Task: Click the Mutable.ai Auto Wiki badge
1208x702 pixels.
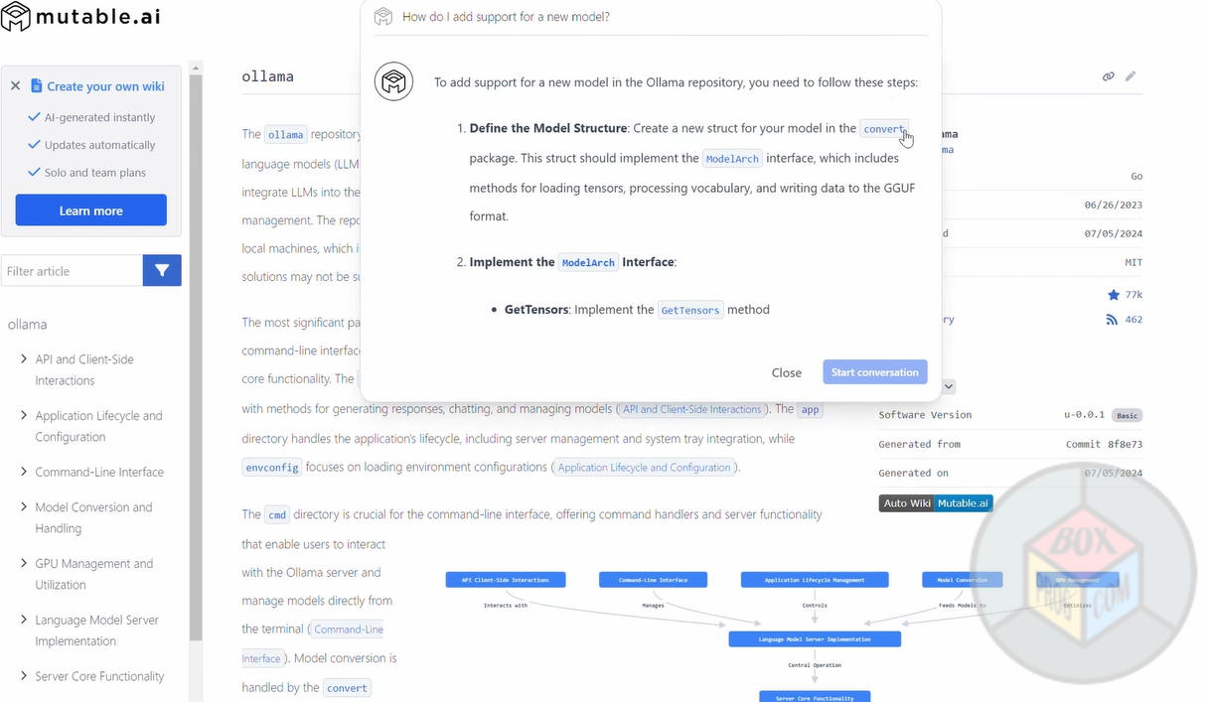Action: [935, 503]
